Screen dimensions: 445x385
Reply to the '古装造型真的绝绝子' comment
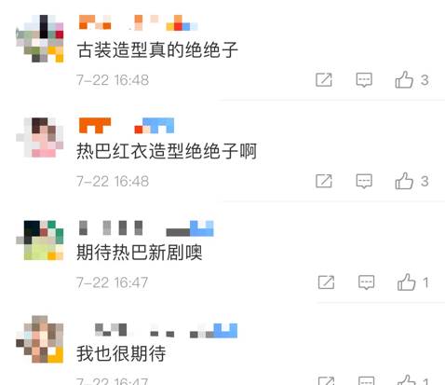point(364,80)
